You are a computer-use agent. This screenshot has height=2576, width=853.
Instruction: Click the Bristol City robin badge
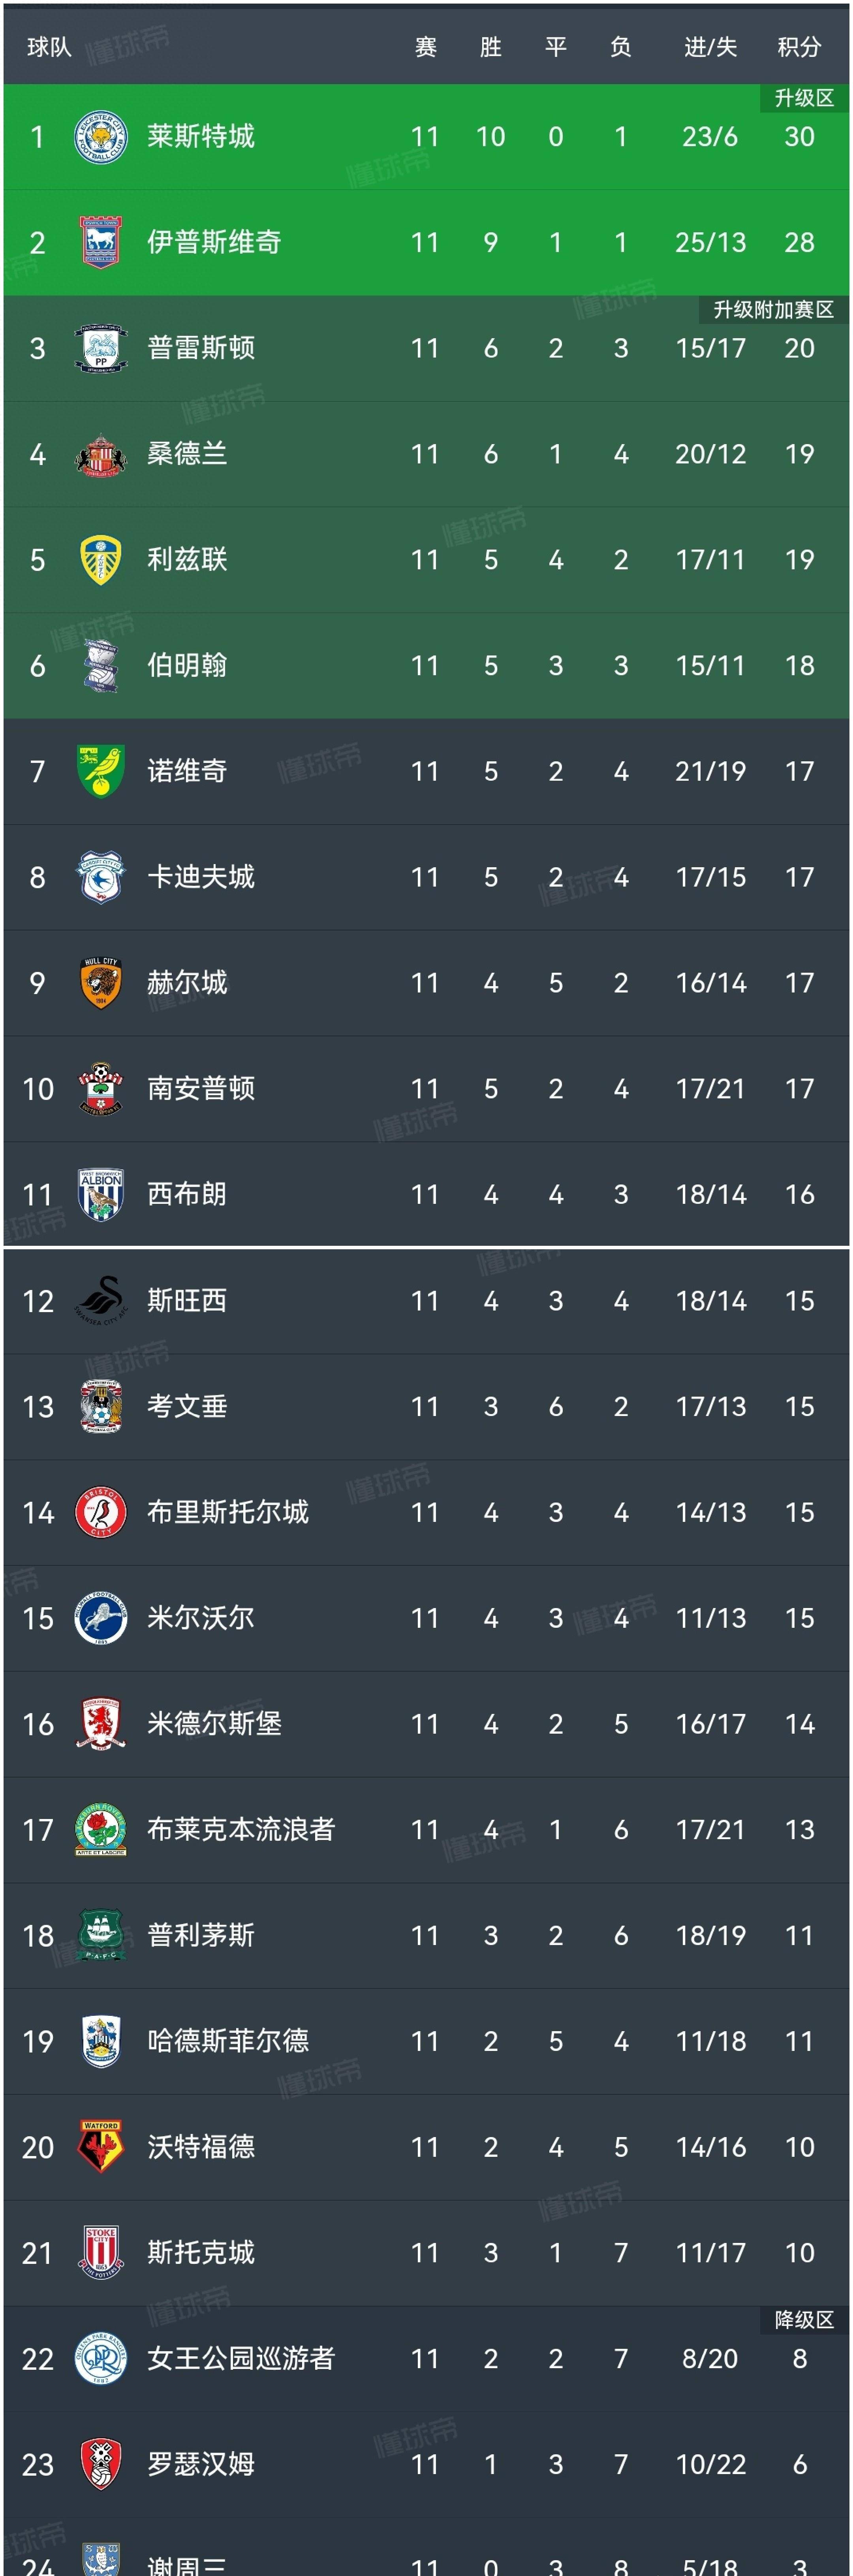click(x=100, y=1512)
